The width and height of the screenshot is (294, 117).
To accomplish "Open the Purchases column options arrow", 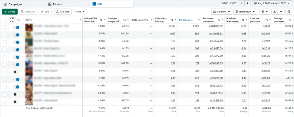I will point(199,20).
